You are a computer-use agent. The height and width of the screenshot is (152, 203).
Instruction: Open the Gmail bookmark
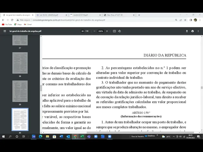28,24
